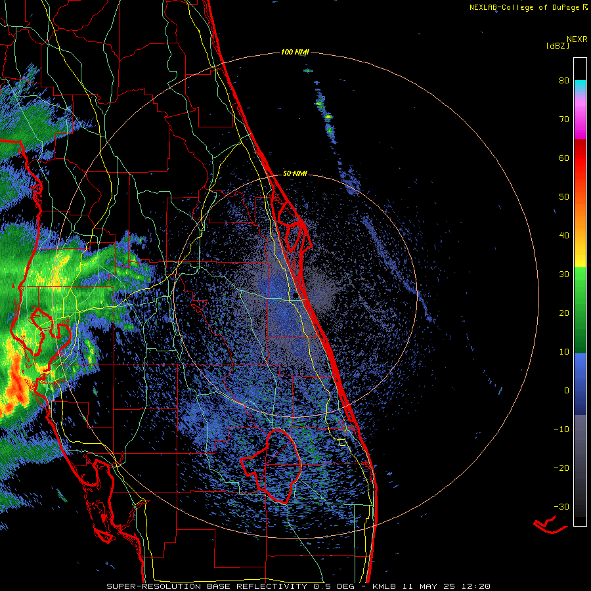
Task: Click the 10 dBZ value on the legend
Action: (564, 352)
